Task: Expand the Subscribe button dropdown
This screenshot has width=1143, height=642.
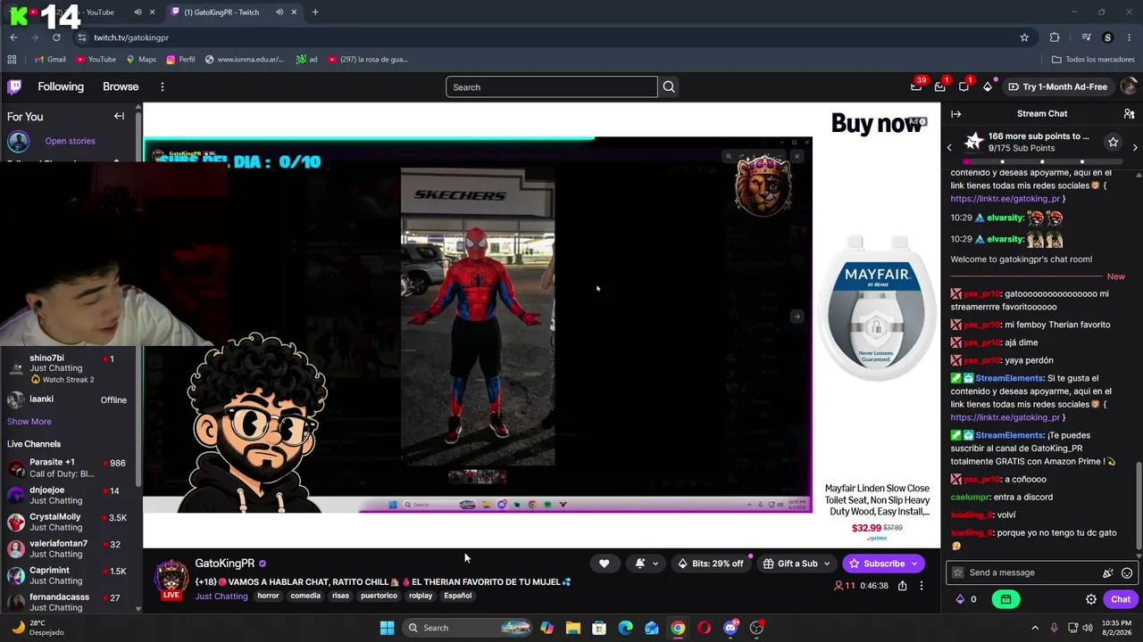Action: tap(914, 564)
